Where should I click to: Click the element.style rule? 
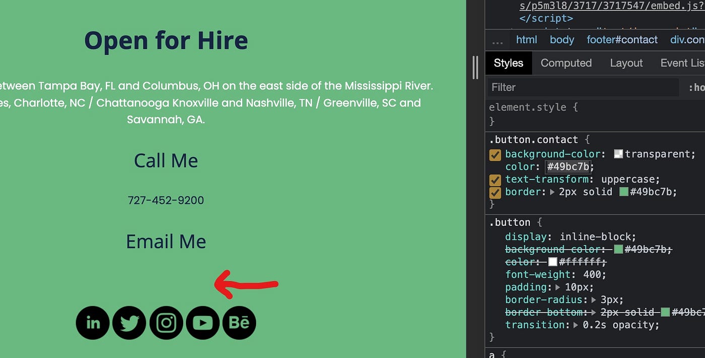(527, 107)
